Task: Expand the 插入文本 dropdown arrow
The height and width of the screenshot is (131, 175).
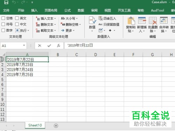Action: 55,19
